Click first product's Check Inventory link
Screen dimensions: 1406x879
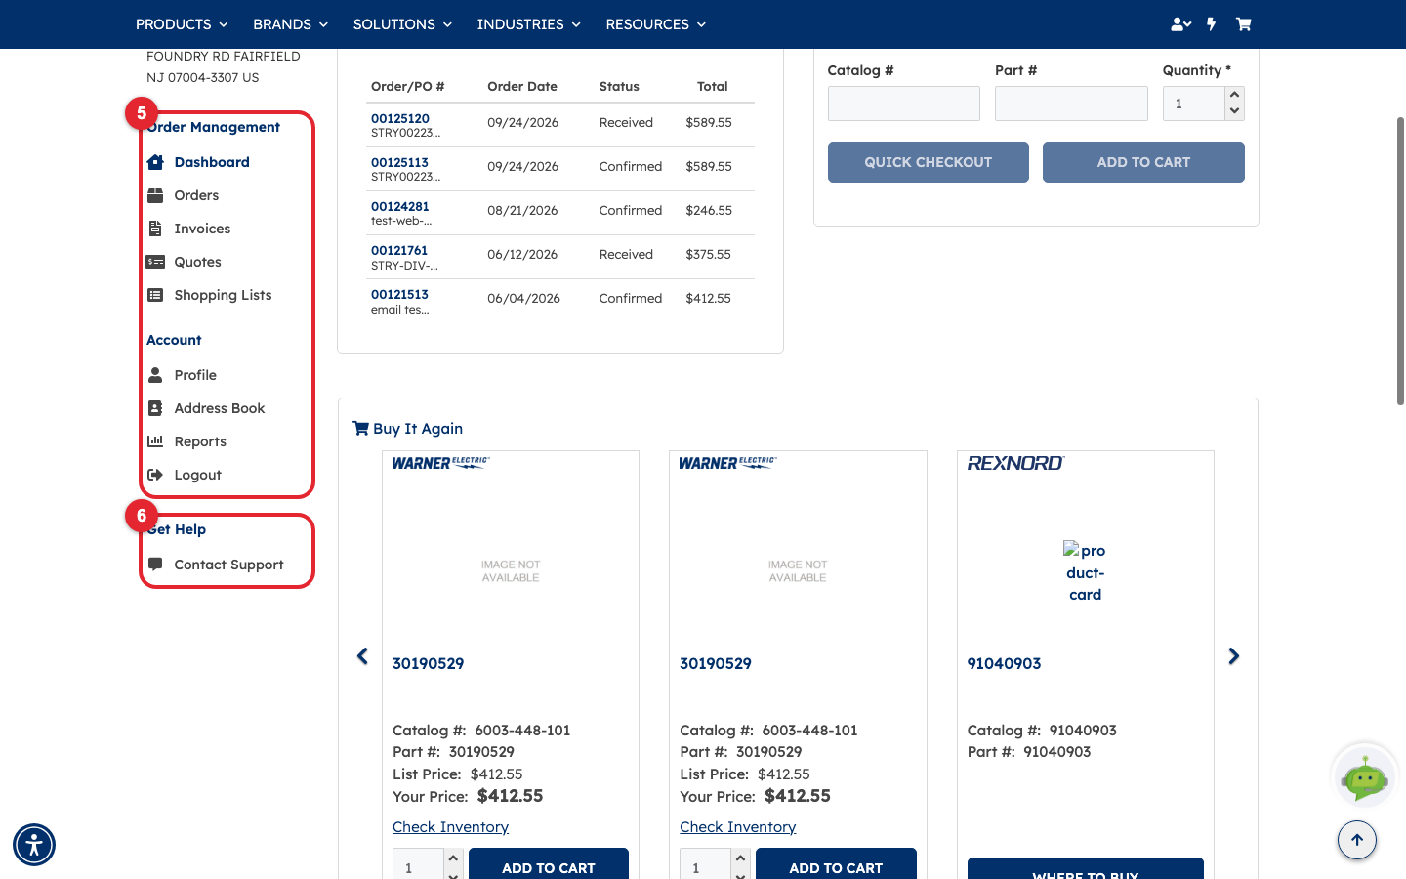point(450,827)
